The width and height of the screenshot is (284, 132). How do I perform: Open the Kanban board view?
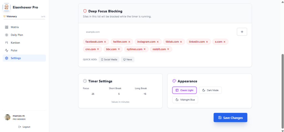point(15,43)
